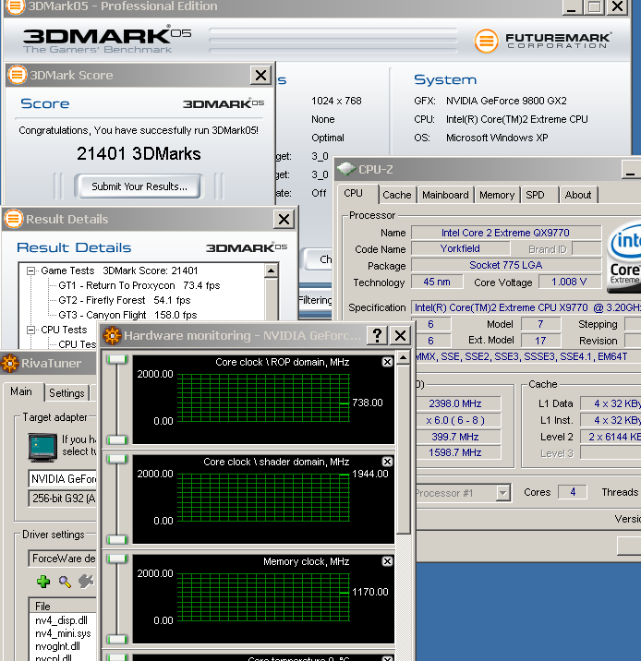Click the Hardware monitoring scroll up arrow
This screenshot has height=661, width=641.
[403, 358]
